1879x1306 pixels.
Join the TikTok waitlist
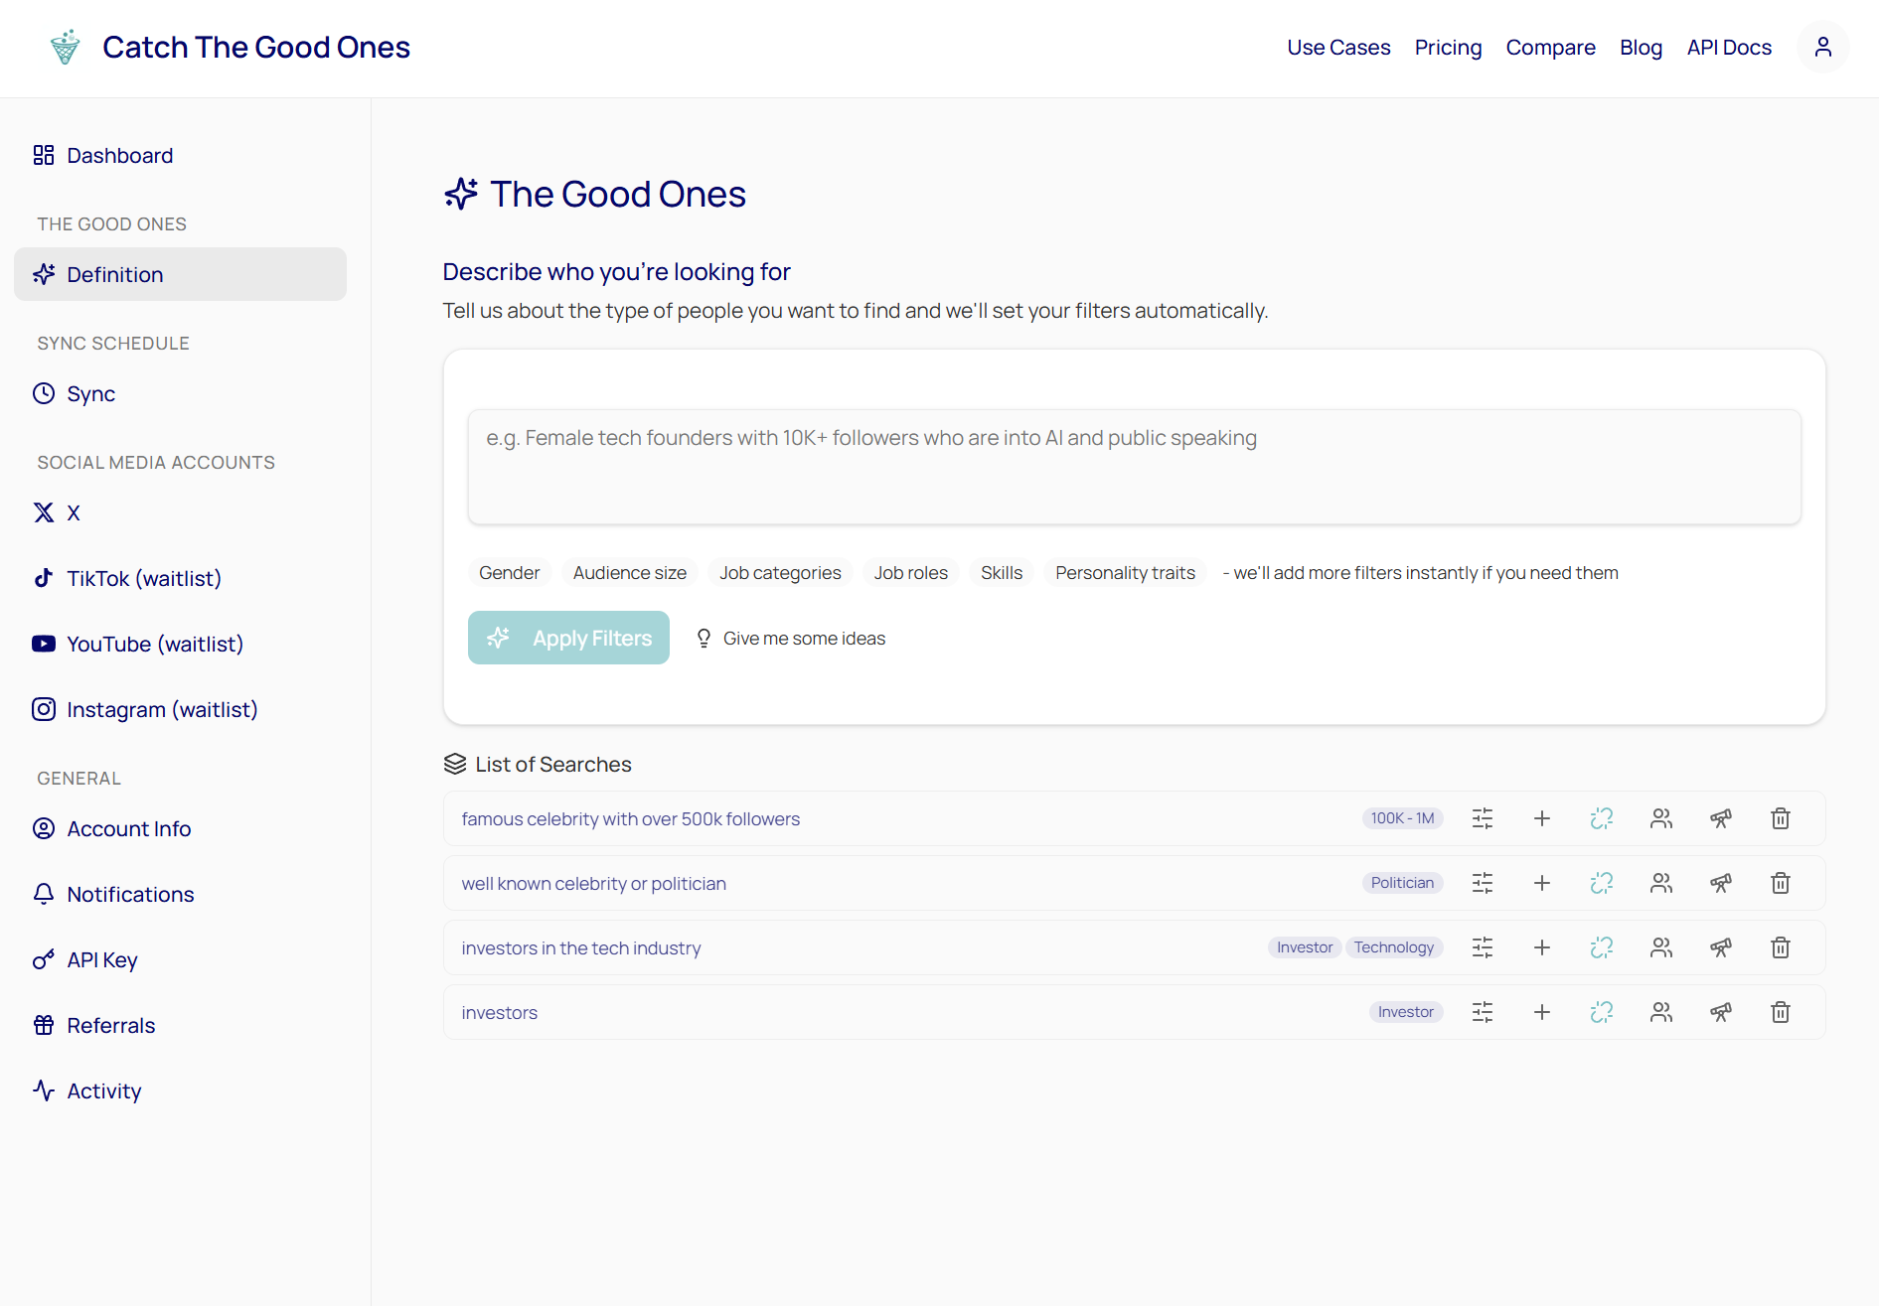click(180, 579)
